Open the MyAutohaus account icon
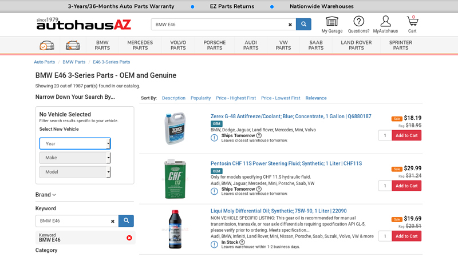The width and height of the screenshot is (458, 257). click(x=385, y=22)
